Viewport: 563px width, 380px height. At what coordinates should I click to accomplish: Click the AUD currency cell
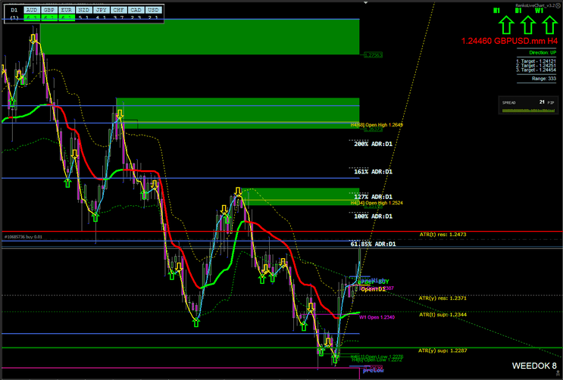click(31, 11)
